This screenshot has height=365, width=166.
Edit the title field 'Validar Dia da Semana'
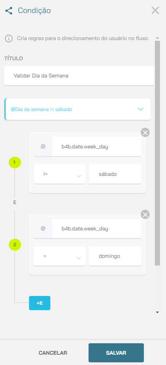click(79, 76)
